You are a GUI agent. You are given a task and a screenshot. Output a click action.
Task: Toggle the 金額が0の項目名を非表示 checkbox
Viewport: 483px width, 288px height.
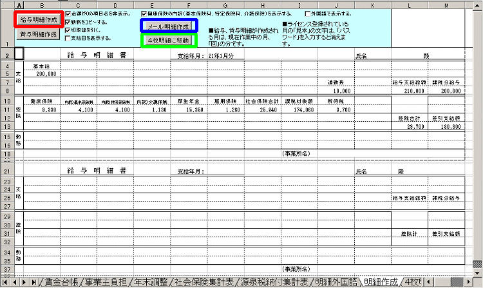tap(68, 13)
